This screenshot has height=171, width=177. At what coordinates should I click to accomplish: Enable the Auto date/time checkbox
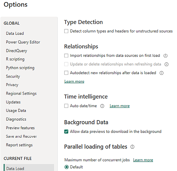tap(66, 106)
